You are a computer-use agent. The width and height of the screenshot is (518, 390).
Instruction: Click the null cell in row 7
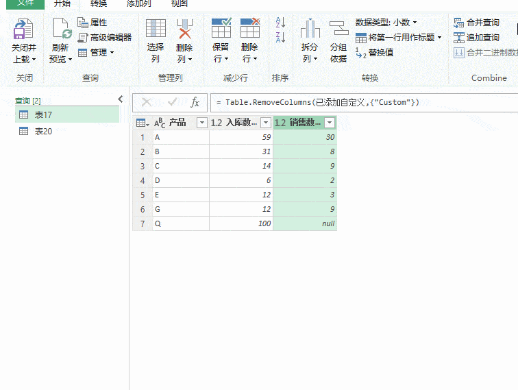tap(306, 223)
